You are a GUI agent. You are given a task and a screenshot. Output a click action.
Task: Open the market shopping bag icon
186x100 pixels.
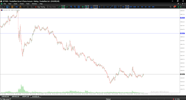pos(21,7)
